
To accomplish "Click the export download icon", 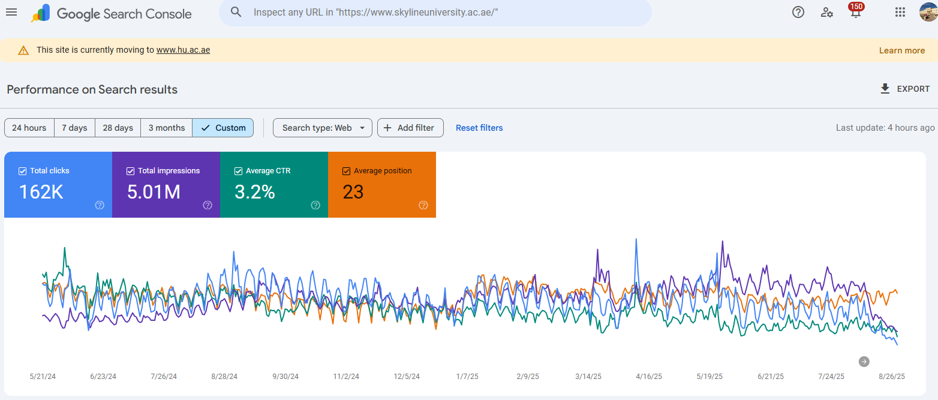I will coord(885,89).
